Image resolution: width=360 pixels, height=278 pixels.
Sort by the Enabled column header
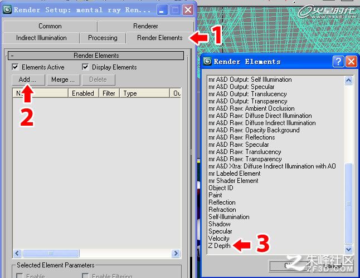pyautogui.click(x=83, y=93)
